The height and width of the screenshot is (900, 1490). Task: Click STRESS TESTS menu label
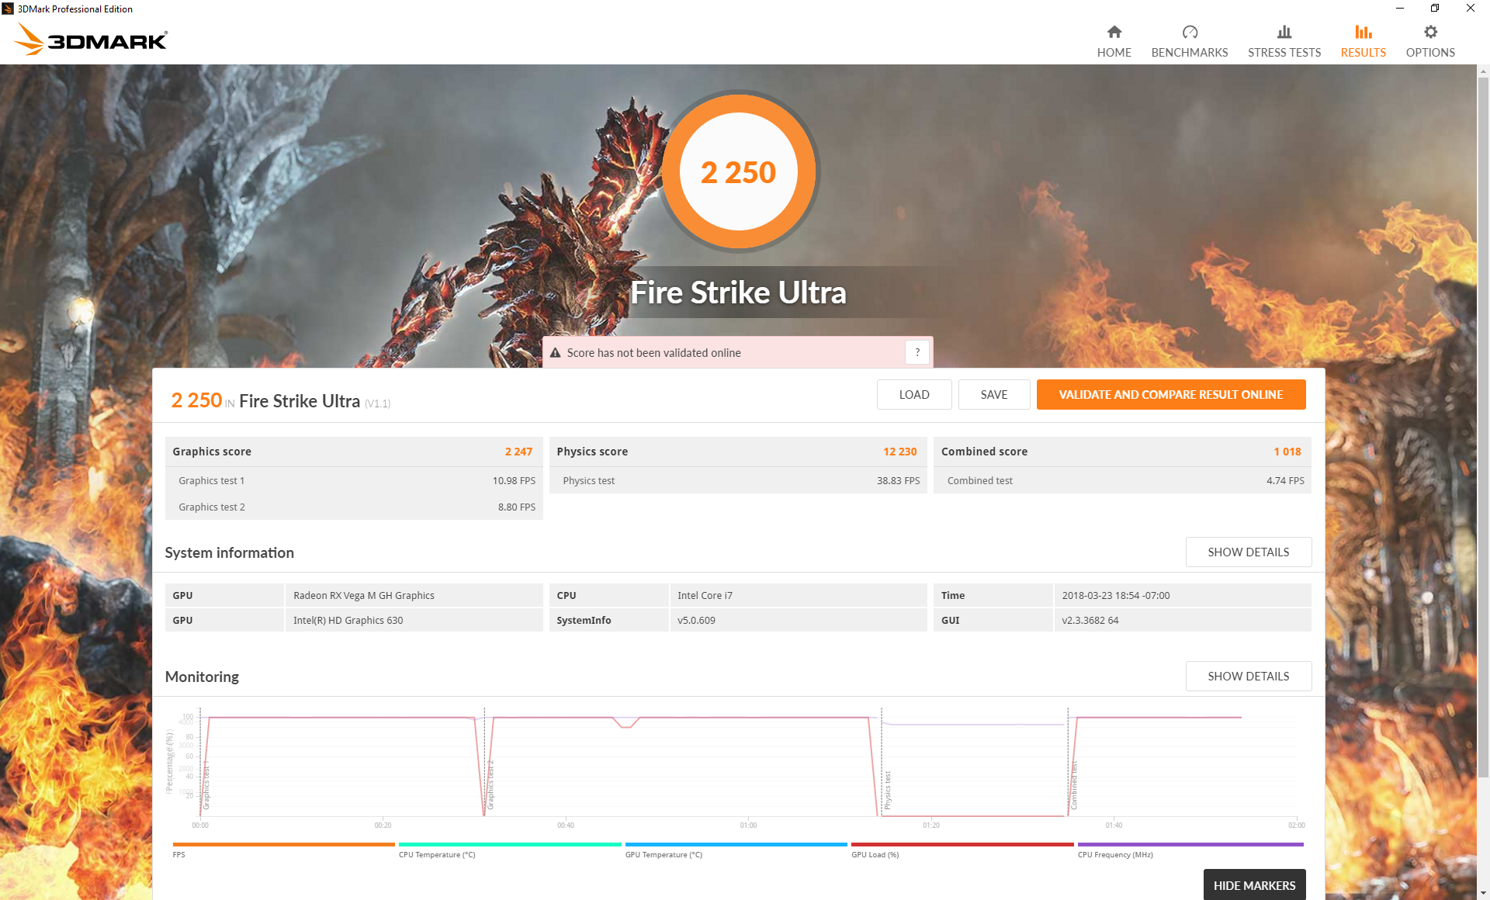1284,53
